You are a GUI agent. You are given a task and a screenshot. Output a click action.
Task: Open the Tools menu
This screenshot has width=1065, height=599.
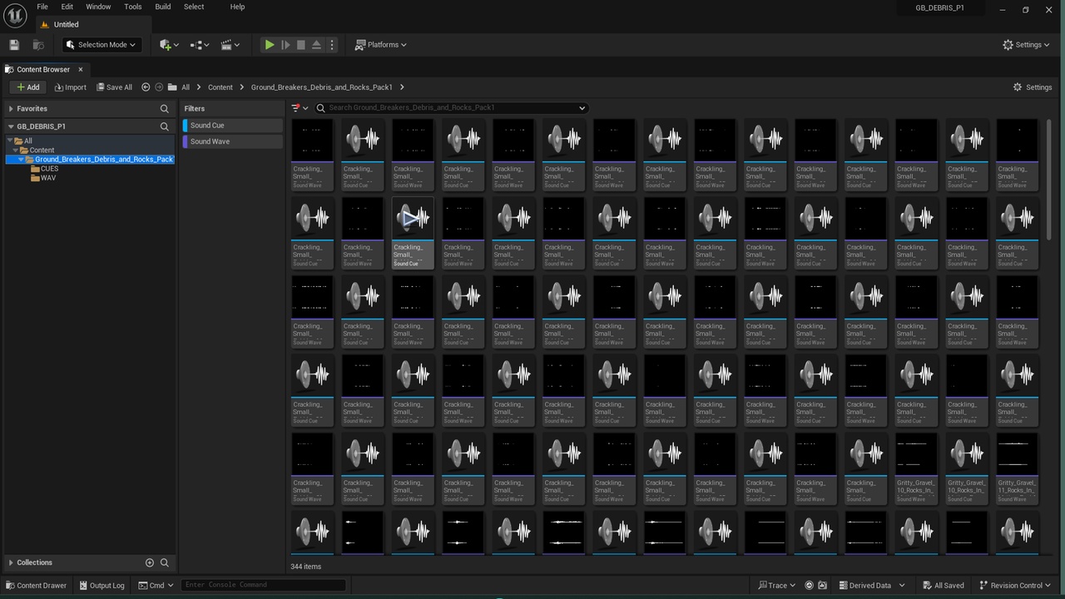click(x=133, y=7)
